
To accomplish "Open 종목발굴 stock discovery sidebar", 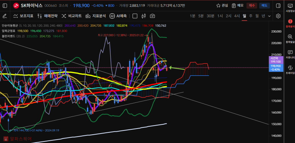I will point(290,39).
